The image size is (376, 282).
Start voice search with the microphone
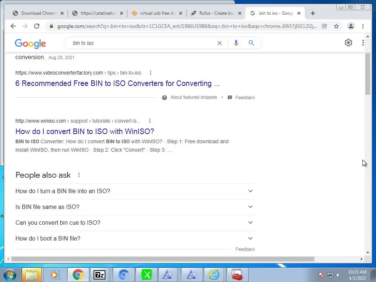tap(236, 43)
